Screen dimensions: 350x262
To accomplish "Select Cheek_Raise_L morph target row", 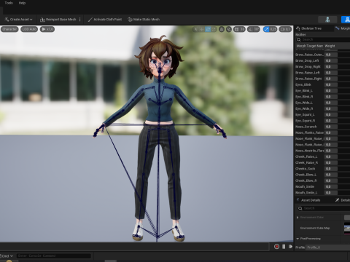I will (x=322, y=156).
